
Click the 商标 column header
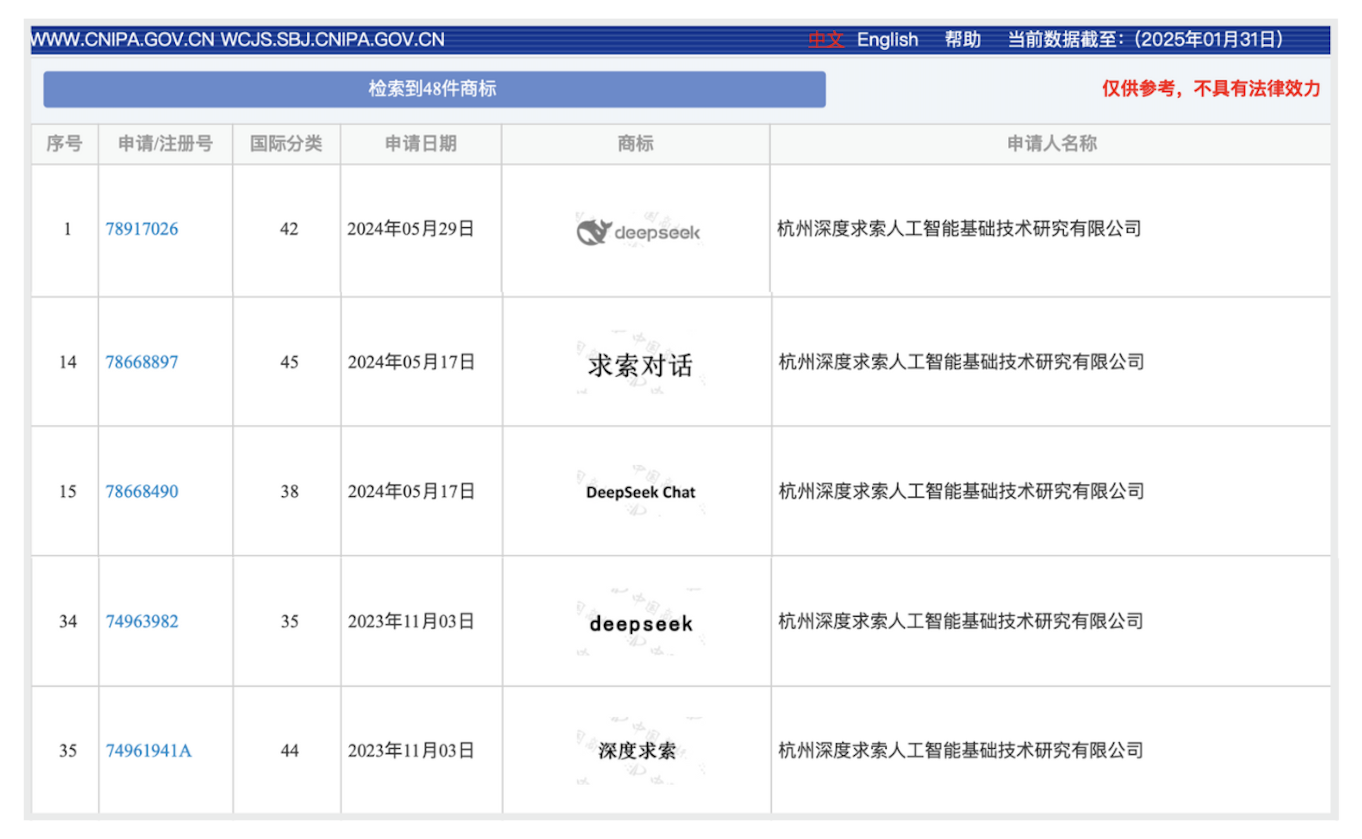coord(635,144)
